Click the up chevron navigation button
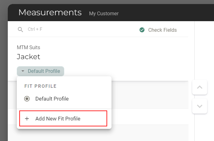 (200, 87)
